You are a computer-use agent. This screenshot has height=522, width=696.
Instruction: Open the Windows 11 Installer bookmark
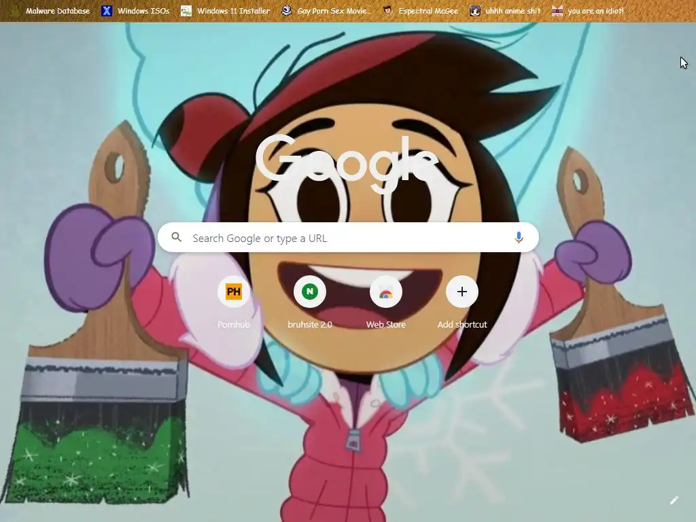226,11
